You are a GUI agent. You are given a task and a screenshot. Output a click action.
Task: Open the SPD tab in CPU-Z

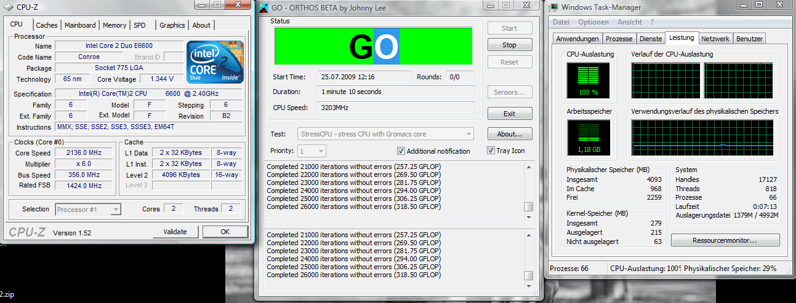pos(140,25)
